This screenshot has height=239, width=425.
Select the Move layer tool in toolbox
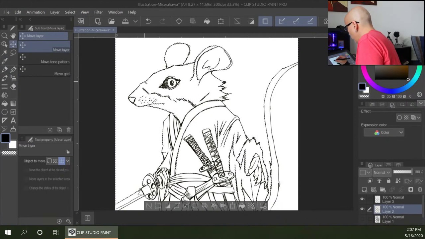pyautogui.click(x=13, y=44)
